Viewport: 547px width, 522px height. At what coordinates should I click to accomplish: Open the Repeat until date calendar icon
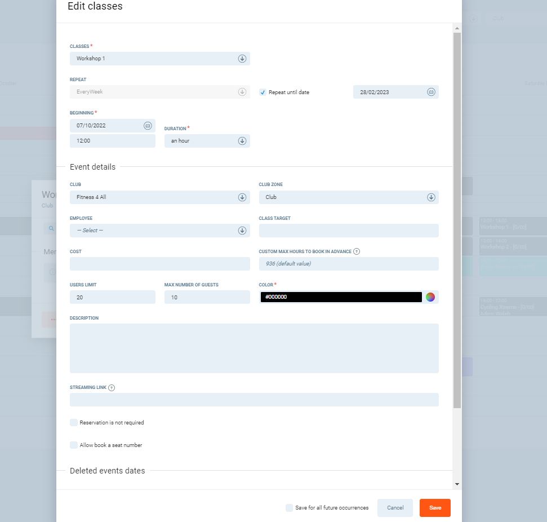point(431,92)
